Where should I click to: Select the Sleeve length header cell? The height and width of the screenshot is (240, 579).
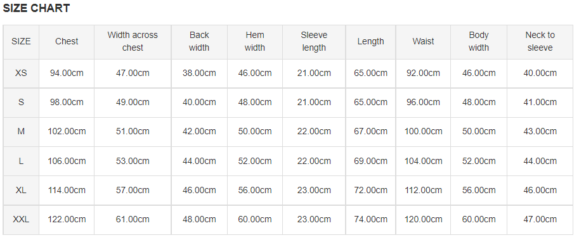(x=314, y=41)
